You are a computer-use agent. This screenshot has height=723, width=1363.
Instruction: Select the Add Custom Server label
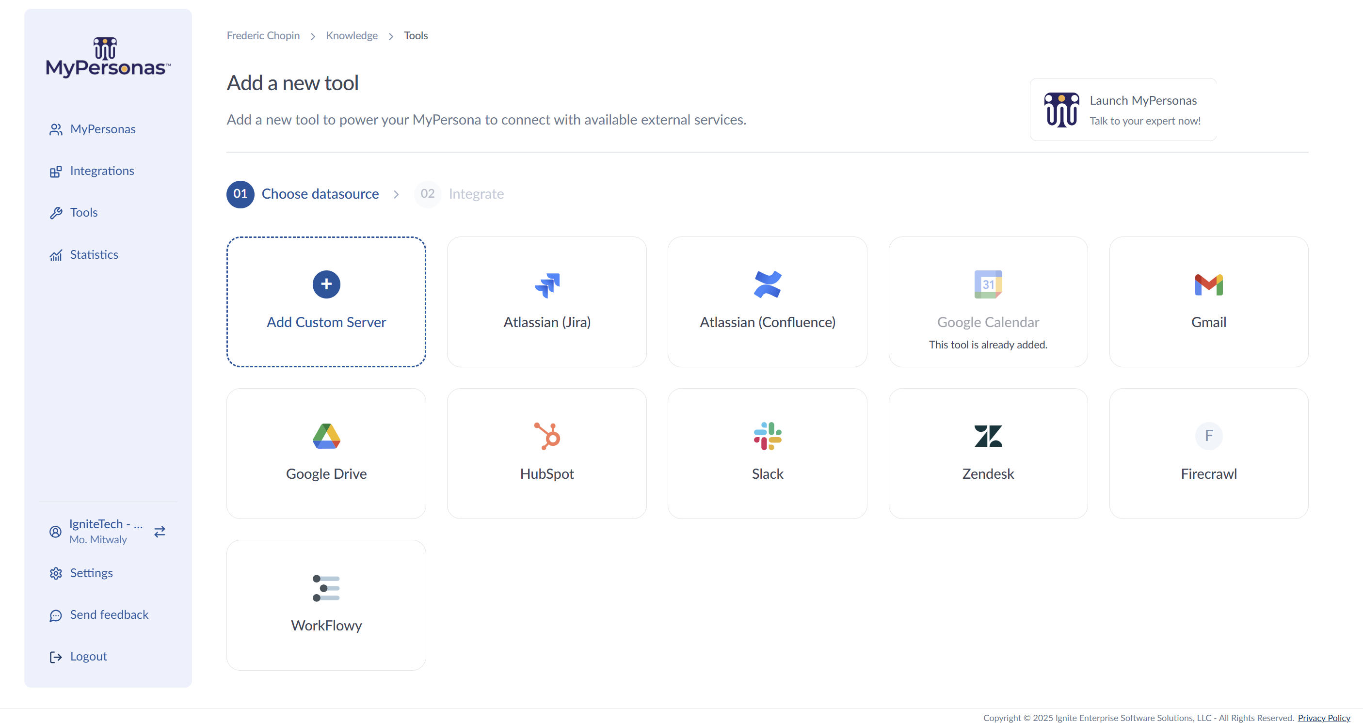click(326, 323)
